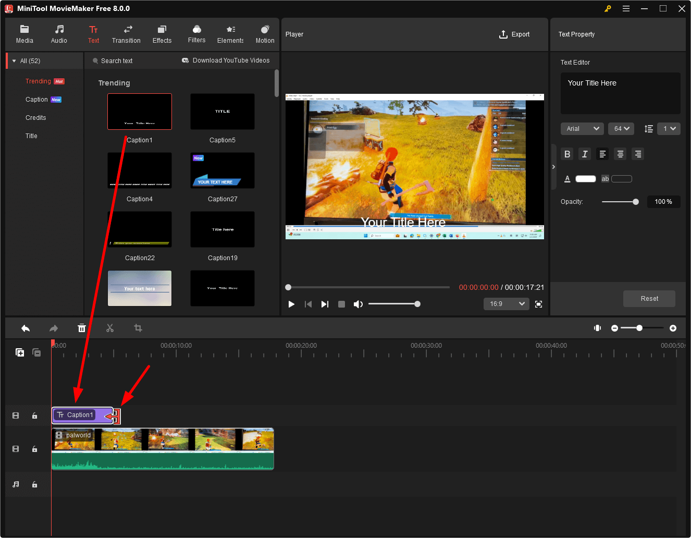Open the Effects tab
This screenshot has width=691, height=538.
click(162, 34)
